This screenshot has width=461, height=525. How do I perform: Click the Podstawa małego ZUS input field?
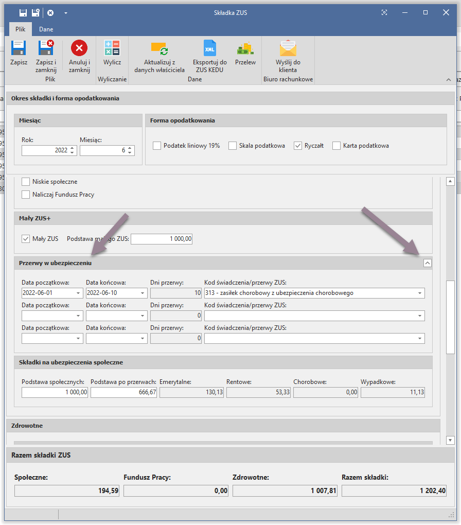[162, 239]
